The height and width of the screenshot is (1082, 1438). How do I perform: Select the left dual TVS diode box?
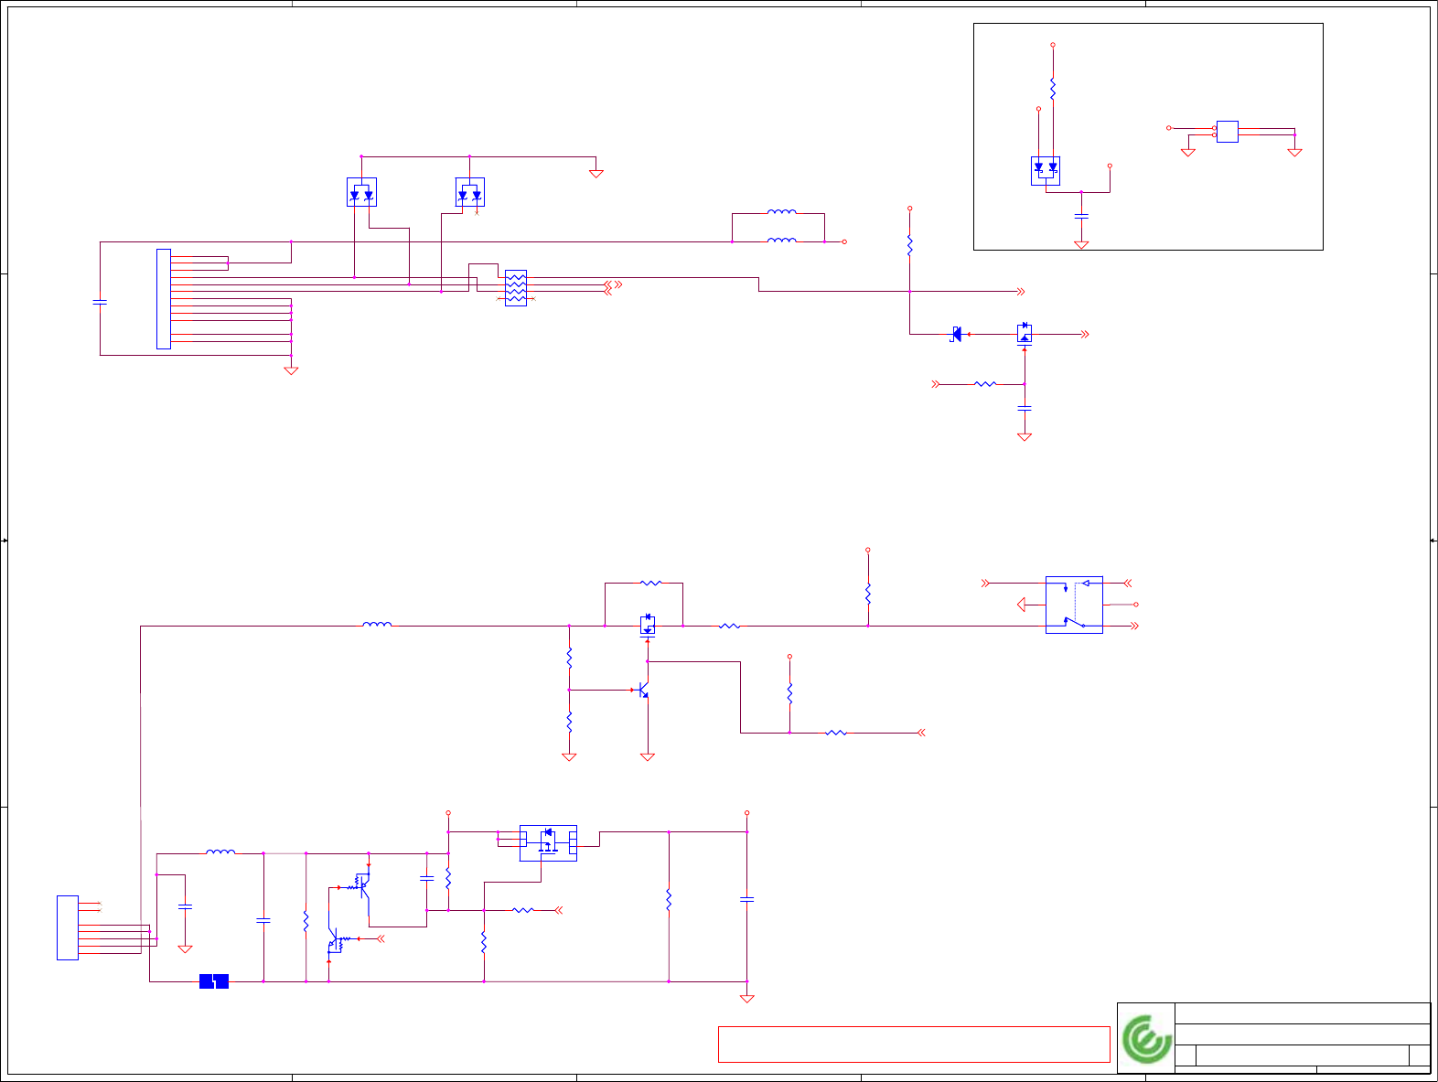tap(361, 192)
